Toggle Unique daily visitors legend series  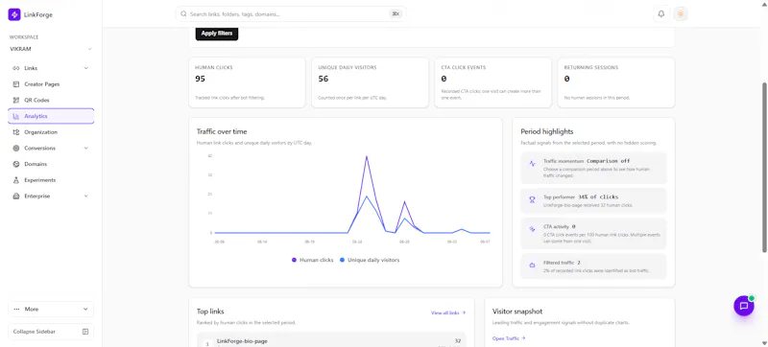tap(370, 260)
